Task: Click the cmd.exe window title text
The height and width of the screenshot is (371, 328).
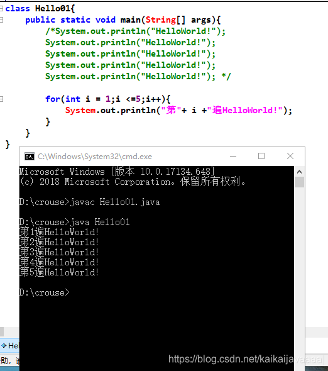Action: (95, 157)
